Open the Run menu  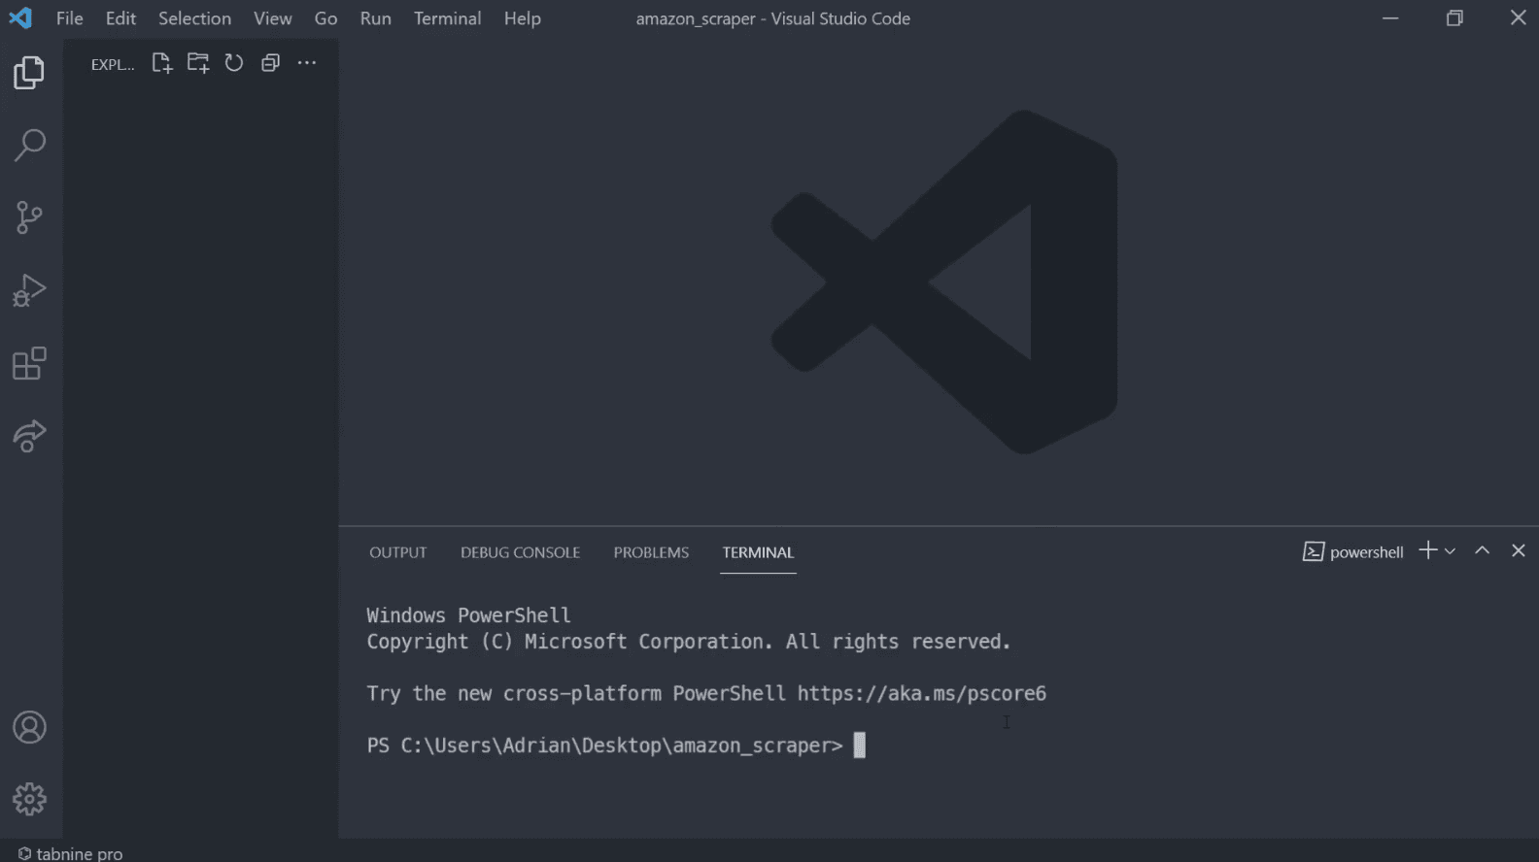click(x=376, y=18)
